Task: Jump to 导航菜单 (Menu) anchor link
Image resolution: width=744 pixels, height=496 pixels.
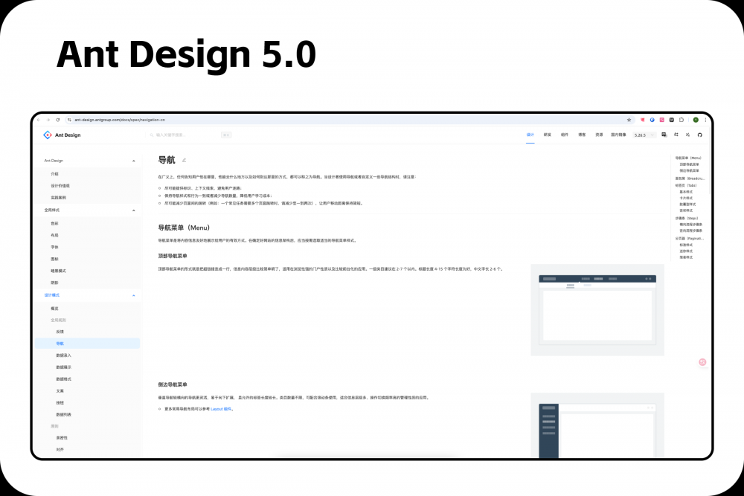Action: (x=688, y=158)
